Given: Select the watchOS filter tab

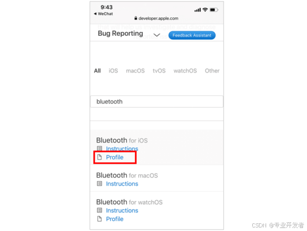Looking at the screenshot, I should pyautogui.click(x=185, y=71).
